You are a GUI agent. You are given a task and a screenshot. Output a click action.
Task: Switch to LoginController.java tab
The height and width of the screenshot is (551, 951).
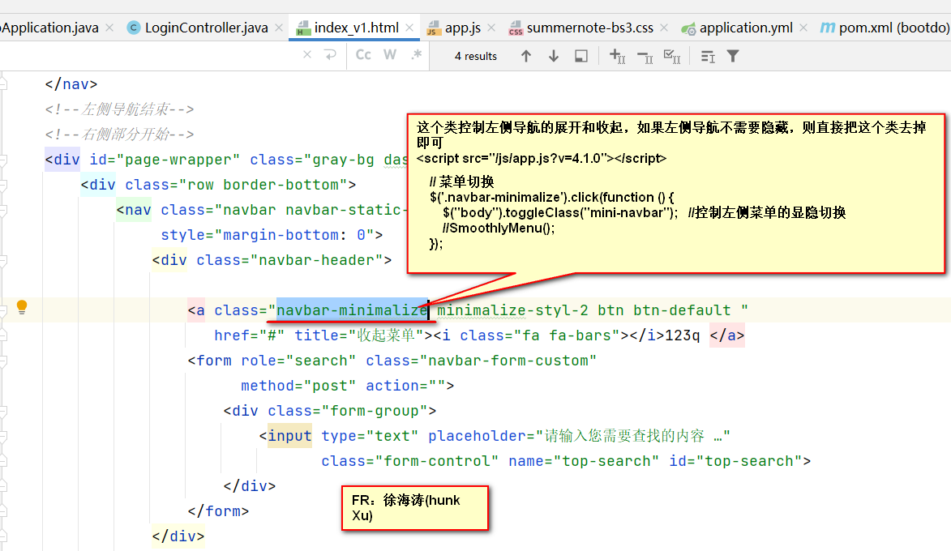click(206, 28)
